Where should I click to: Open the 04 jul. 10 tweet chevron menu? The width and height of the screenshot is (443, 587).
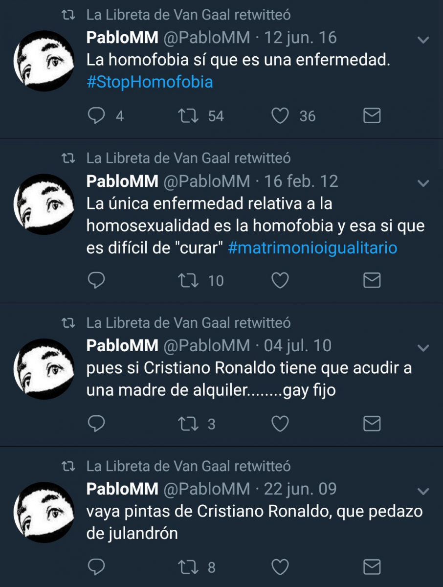pyautogui.click(x=423, y=348)
